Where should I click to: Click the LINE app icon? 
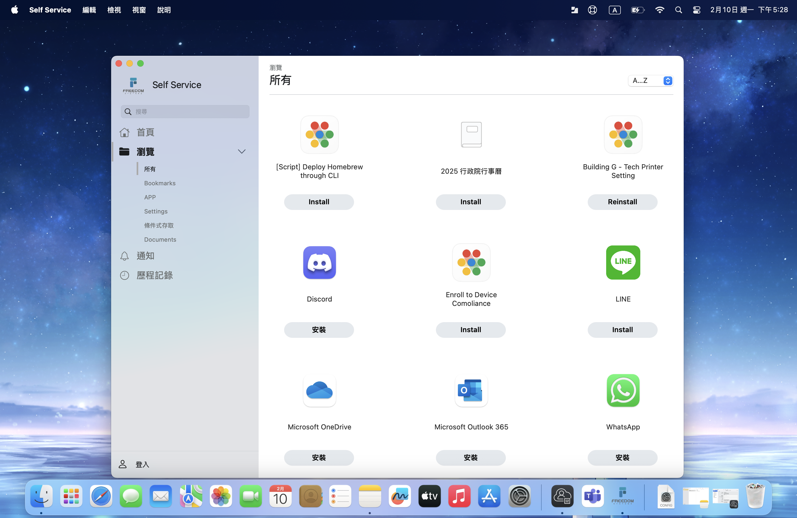622,262
